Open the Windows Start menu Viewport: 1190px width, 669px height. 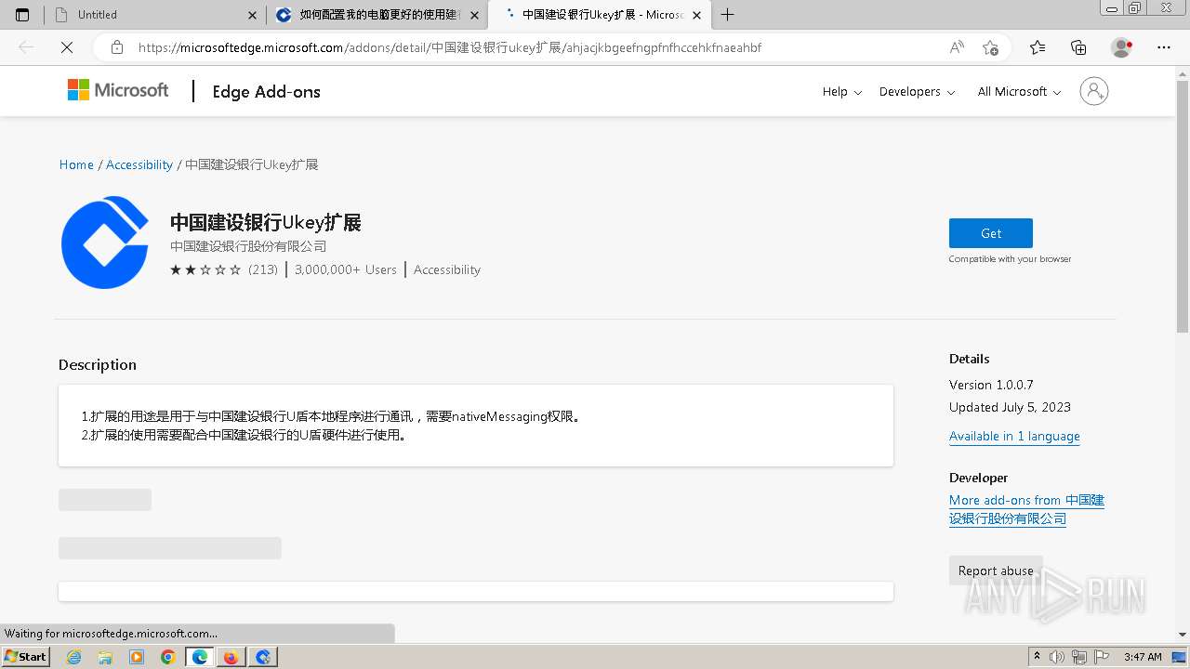coord(26,656)
